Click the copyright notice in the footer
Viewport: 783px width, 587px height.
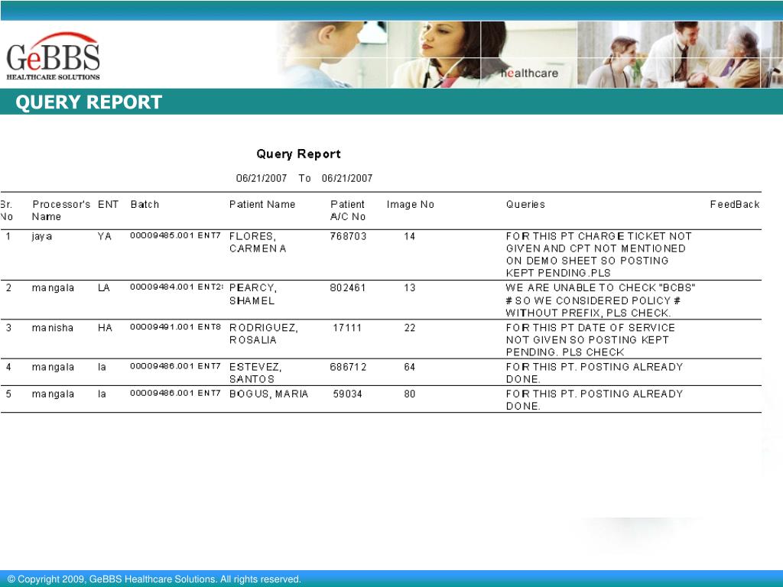[154, 579]
